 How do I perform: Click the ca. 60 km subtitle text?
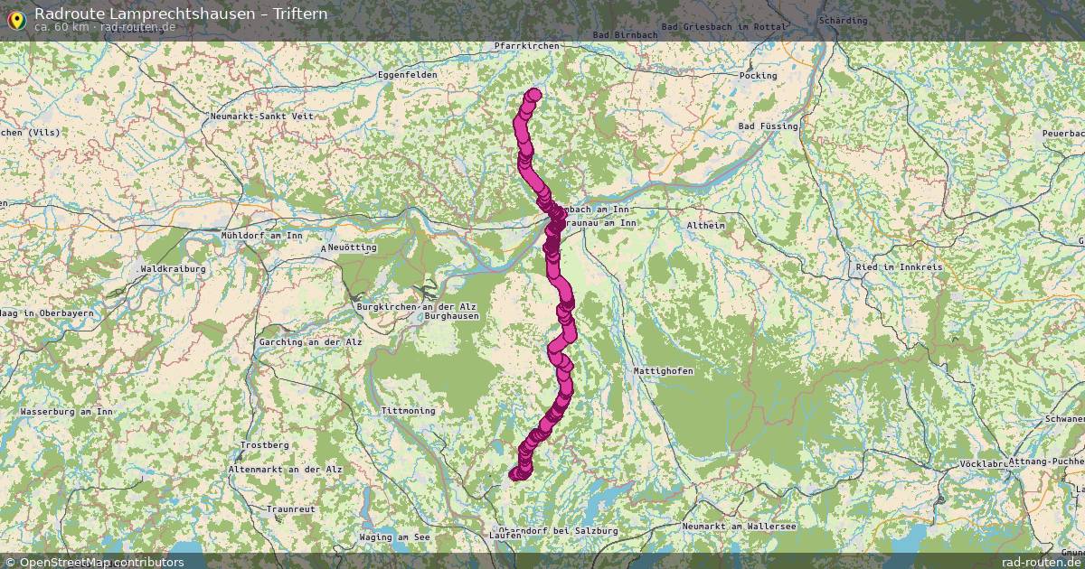[61, 27]
